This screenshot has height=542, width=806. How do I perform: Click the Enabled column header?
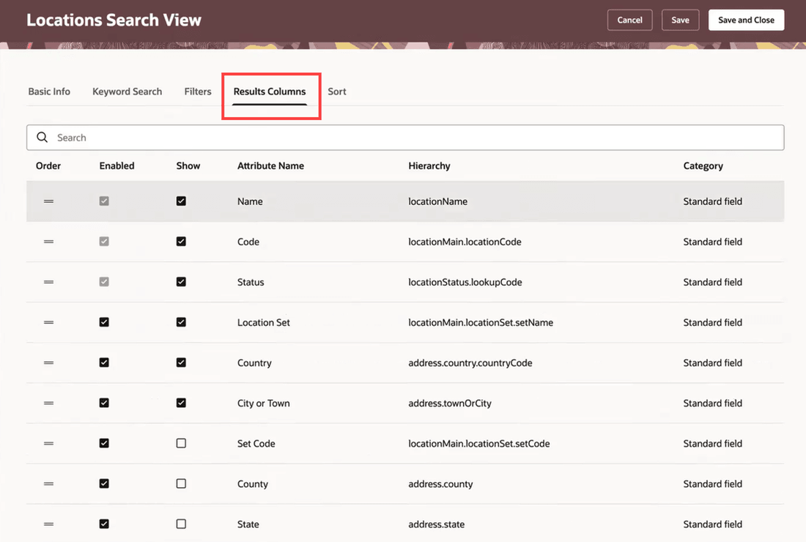(x=117, y=166)
